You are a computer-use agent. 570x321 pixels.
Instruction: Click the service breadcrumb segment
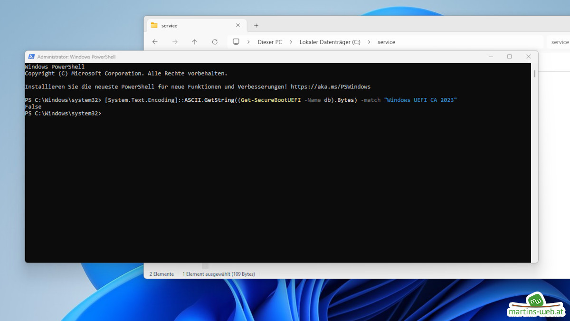tap(386, 42)
